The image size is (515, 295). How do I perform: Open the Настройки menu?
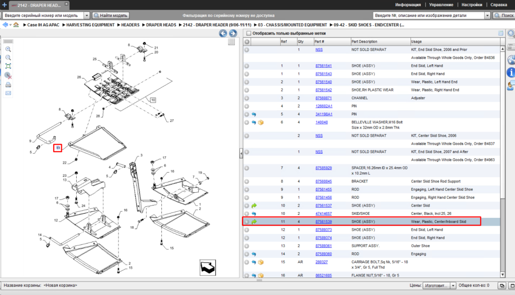coord(472,5)
